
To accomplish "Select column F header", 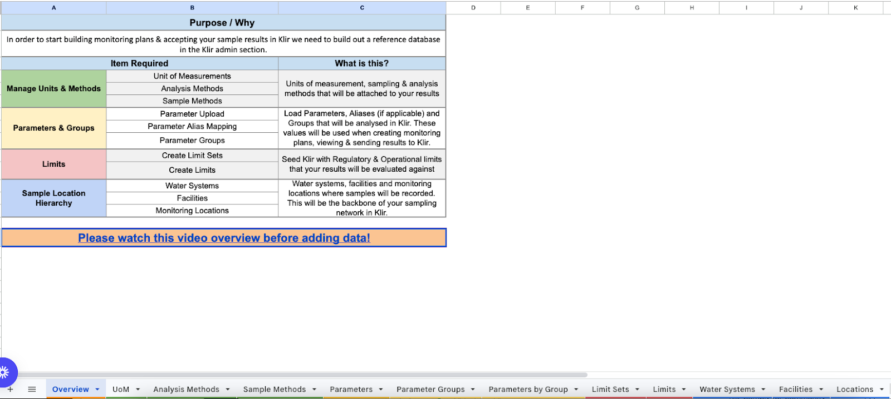I will (x=582, y=8).
